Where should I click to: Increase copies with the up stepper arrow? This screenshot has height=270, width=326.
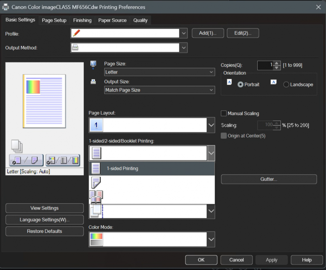point(277,63)
